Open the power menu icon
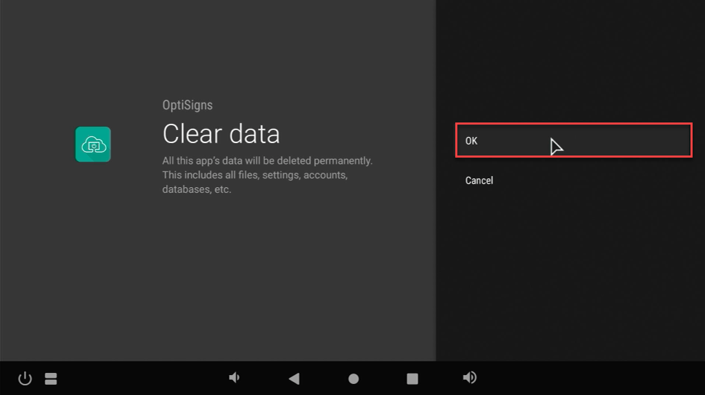The width and height of the screenshot is (705, 395). click(x=25, y=378)
